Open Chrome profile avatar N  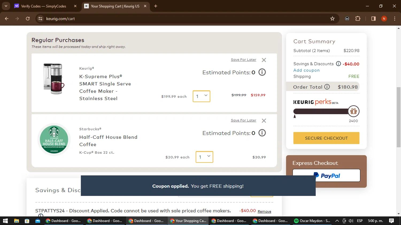(x=384, y=18)
